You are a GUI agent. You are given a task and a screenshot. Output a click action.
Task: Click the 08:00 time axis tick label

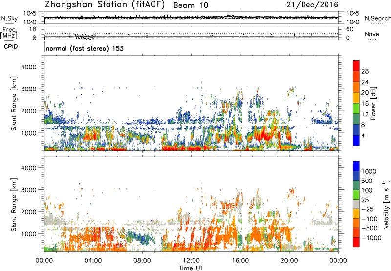point(142,261)
